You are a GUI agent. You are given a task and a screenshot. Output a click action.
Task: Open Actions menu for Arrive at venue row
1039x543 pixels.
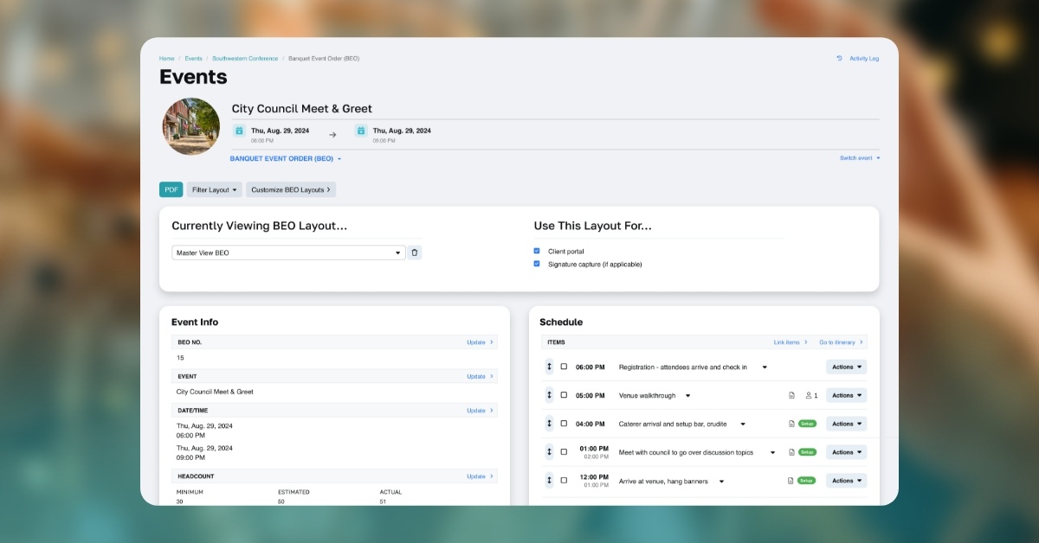coord(846,481)
